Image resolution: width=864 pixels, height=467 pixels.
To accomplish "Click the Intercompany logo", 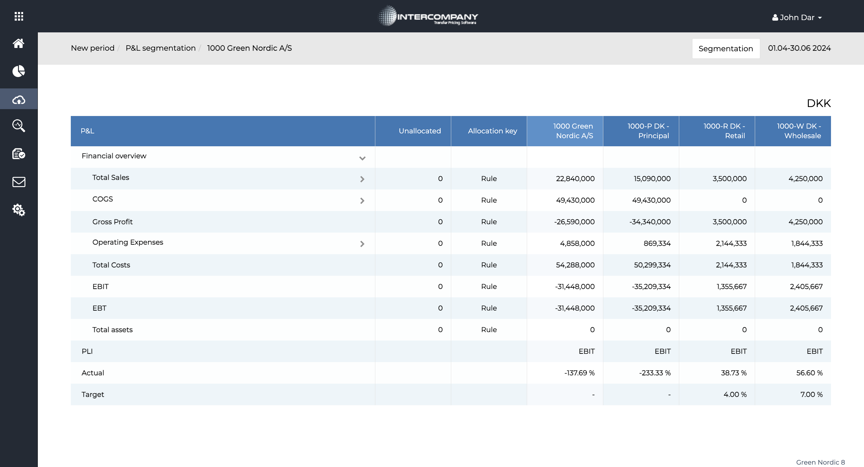I will 428,16.
